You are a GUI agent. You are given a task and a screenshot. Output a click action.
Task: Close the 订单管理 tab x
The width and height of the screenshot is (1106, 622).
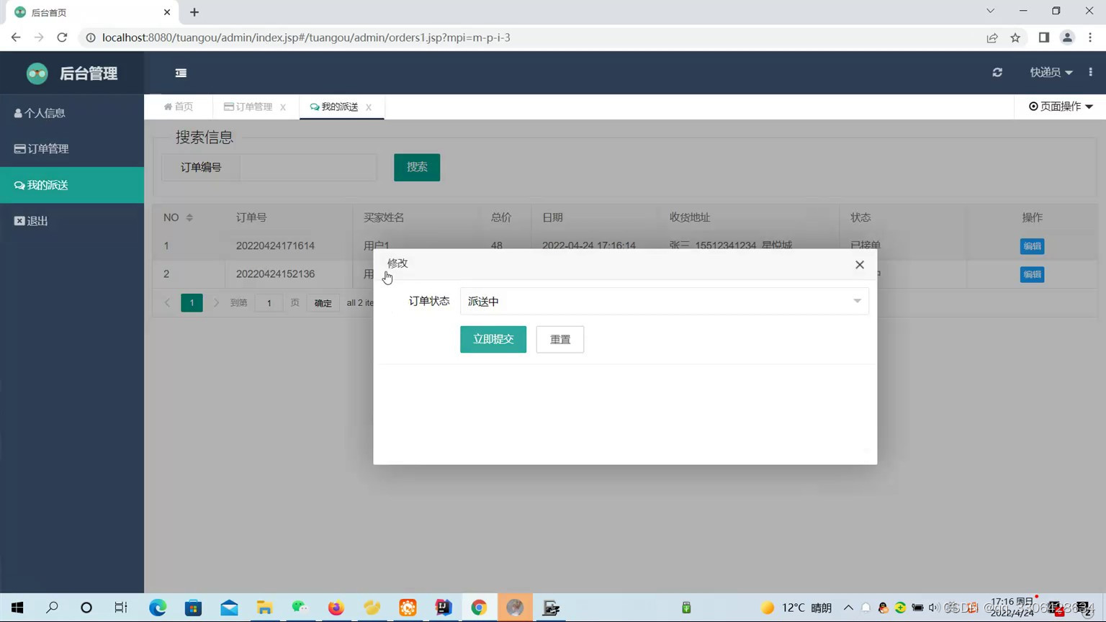[283, 107]
